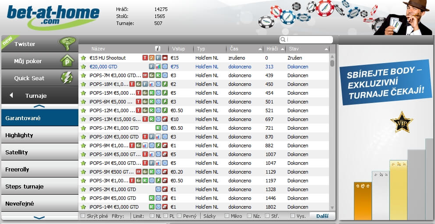Click the clock icon on €20,000 GTD
This screenshot has height=224, width=435.
pos(165,67)
